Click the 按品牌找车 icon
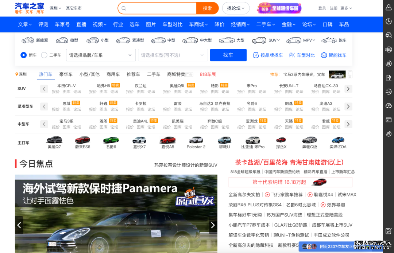 [x=256, y=55]
